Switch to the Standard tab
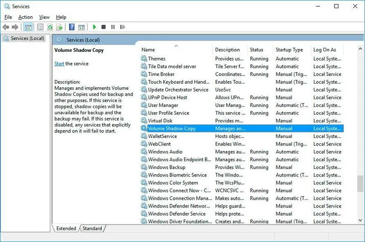This screenshot has width=365, height=242. point(92,228)
